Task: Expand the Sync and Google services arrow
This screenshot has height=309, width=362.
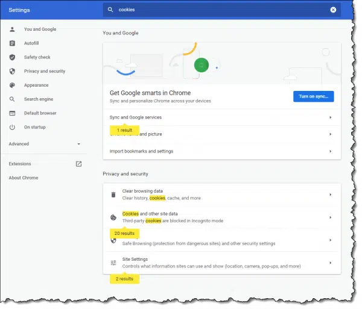Action: click(x=331, y=117)
